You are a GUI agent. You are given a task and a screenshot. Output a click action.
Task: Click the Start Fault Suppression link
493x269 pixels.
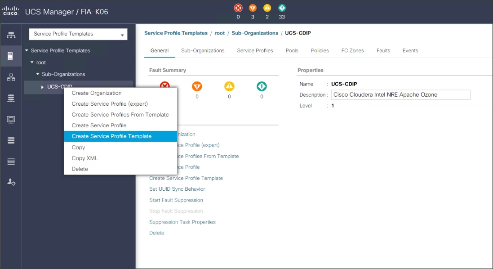point(176,200)
